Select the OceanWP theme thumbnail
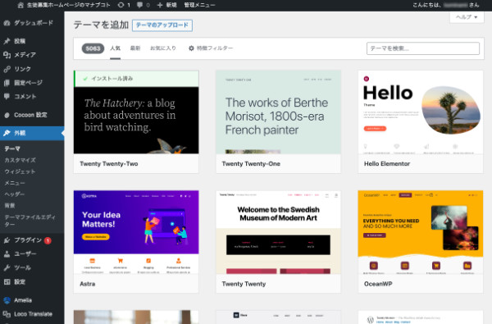 [421, 232]
